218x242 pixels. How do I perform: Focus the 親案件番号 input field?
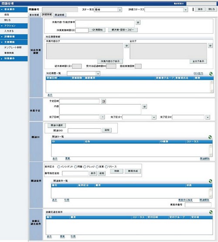tap(198, 205)
